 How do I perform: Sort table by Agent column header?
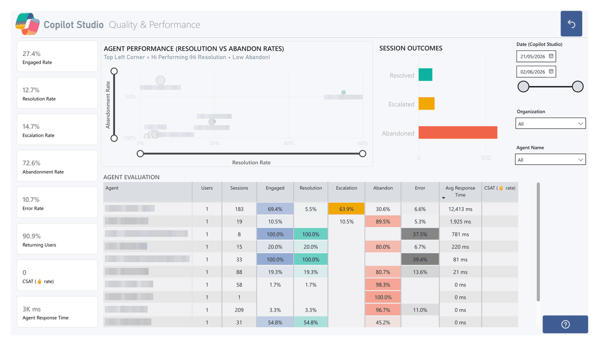click(x=148, y=192)
